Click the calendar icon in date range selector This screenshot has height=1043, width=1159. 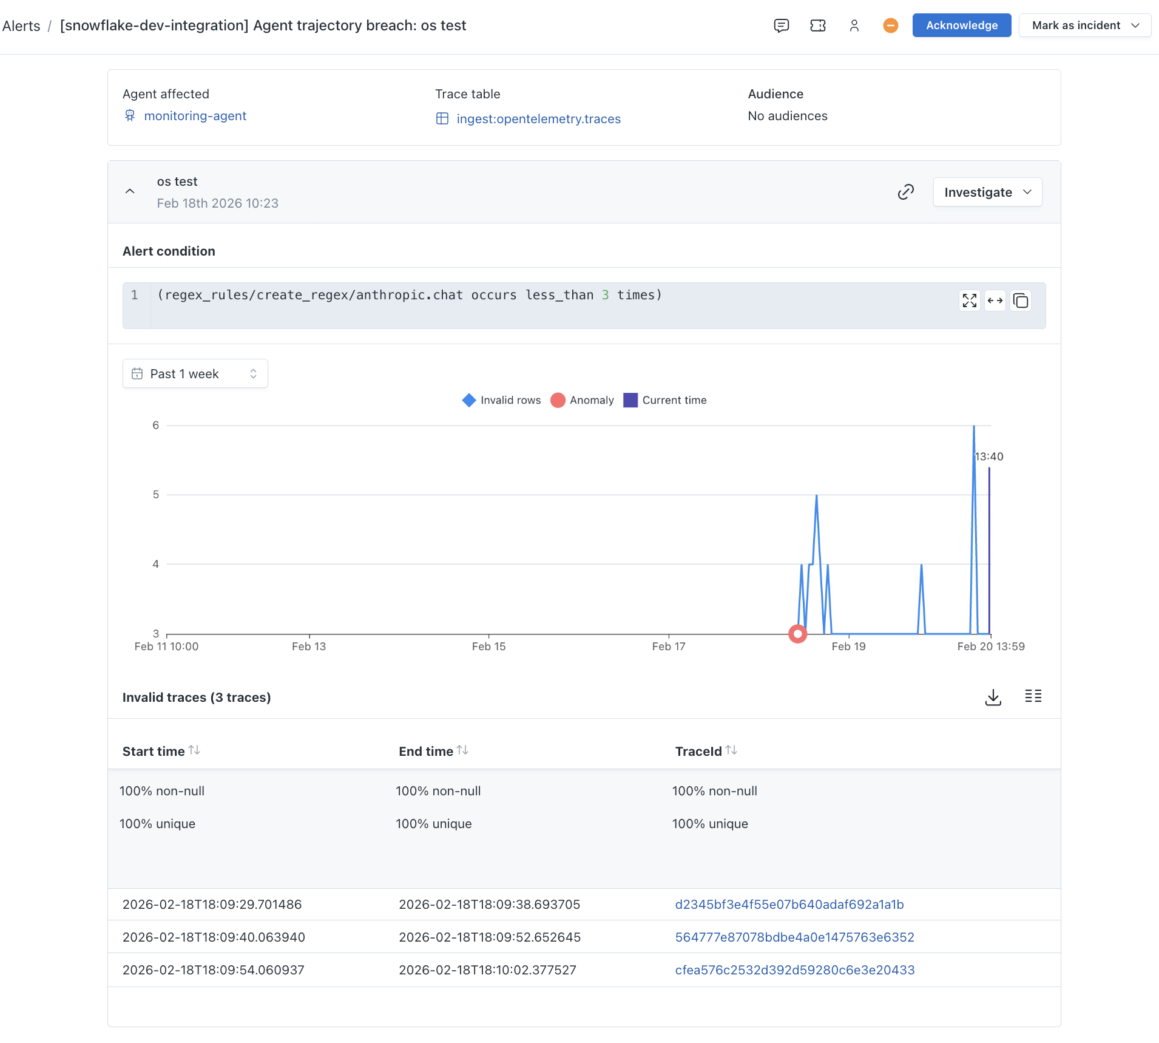(138, 374)
